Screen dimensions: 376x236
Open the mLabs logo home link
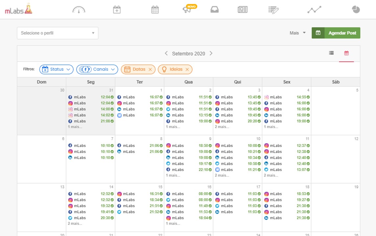coord(18,9)
